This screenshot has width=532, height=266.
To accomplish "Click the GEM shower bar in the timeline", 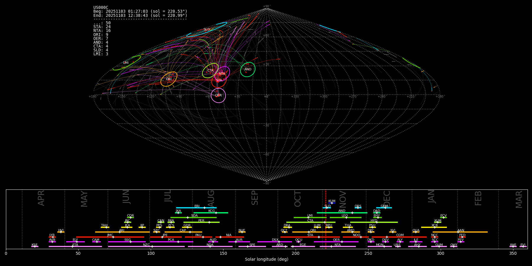I will [x=384, y=208].
